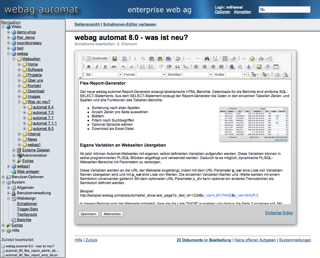The image size is (320, 258).
Task: Open Berichte in the navigation tree
Action: [24, 220]
